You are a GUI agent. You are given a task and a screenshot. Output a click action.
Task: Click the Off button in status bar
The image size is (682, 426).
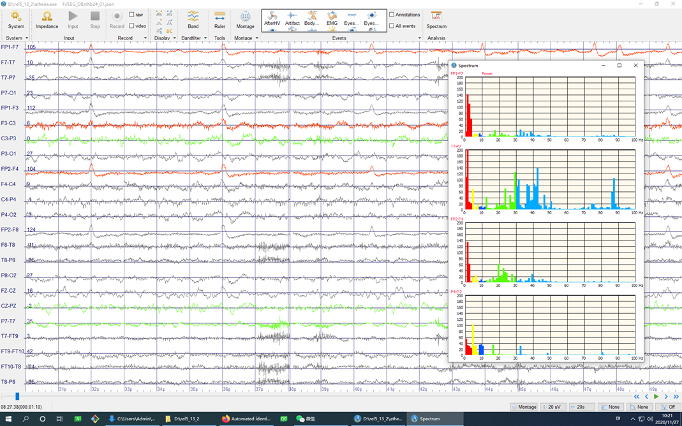click(x=667, y=407)
